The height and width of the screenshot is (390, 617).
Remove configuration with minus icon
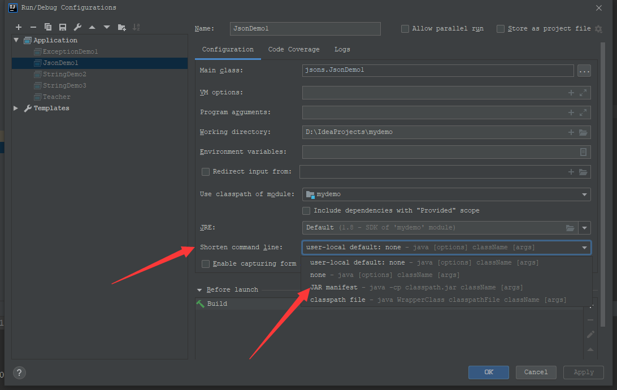click(33, 27)
